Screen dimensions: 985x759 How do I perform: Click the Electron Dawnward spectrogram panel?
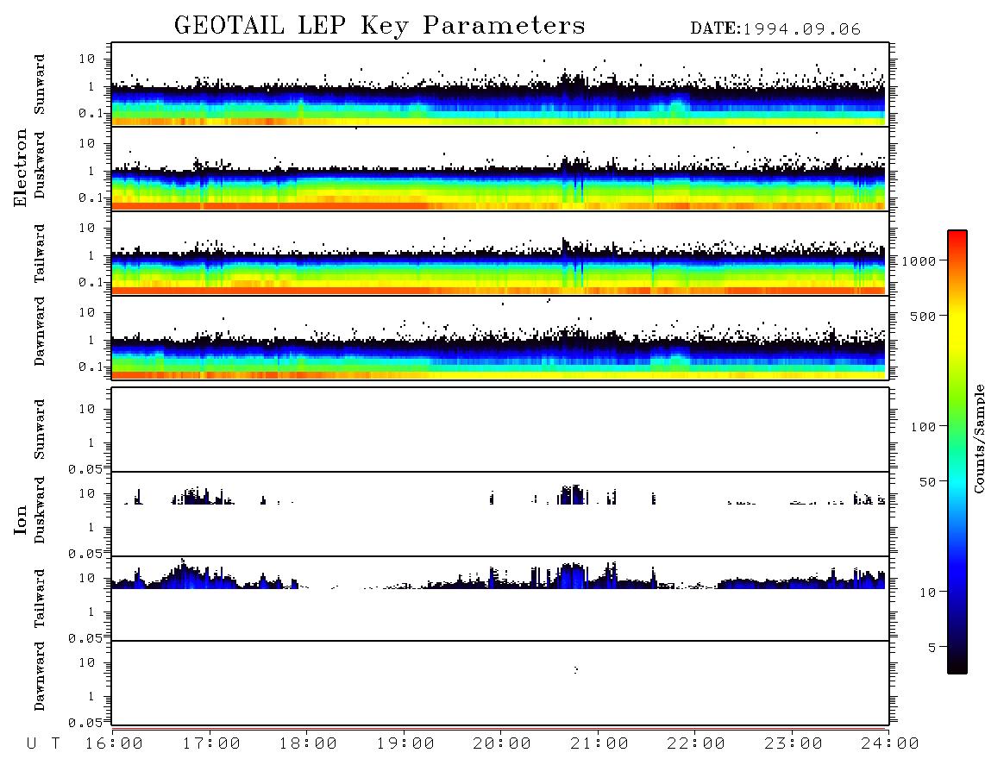(500, 337)
